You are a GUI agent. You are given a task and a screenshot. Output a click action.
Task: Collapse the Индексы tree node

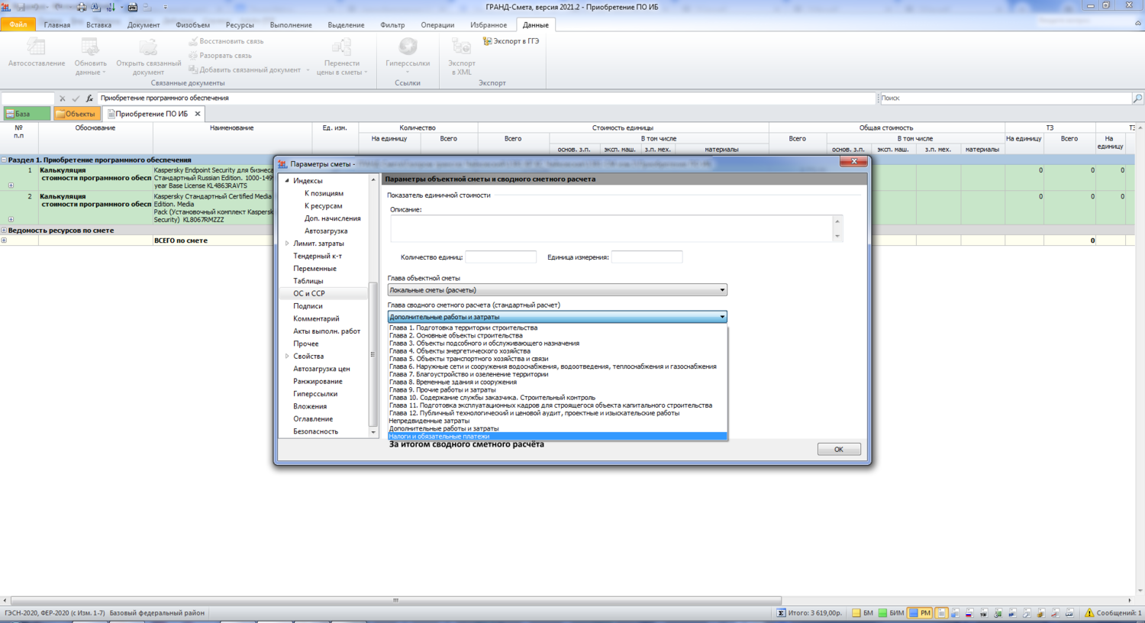(287, 181)
